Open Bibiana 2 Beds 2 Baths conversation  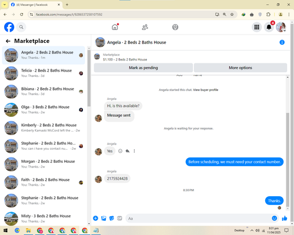pos(44,92)
